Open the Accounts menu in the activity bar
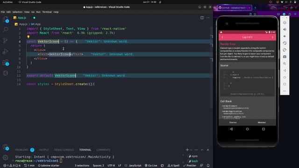The width and height of the screenshot is (299, 168). (6, 147)
